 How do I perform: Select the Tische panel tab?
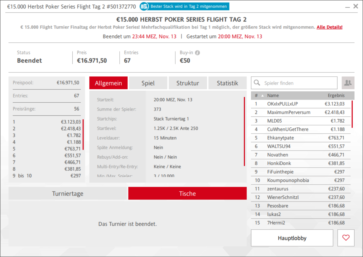[187, 194]
